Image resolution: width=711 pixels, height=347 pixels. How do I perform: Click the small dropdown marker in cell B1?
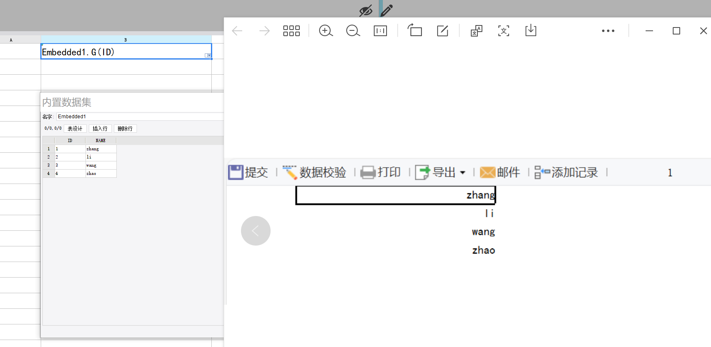208,55
